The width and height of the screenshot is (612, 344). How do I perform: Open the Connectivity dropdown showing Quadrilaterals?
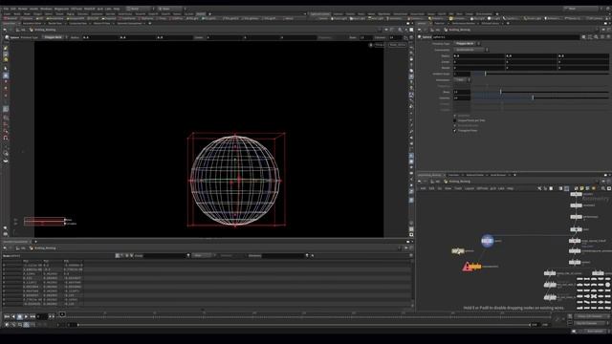coord(470,50)
